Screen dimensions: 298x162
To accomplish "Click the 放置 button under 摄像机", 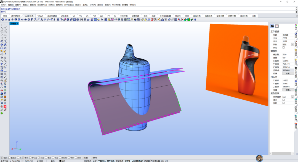I will tap(288, 73).
